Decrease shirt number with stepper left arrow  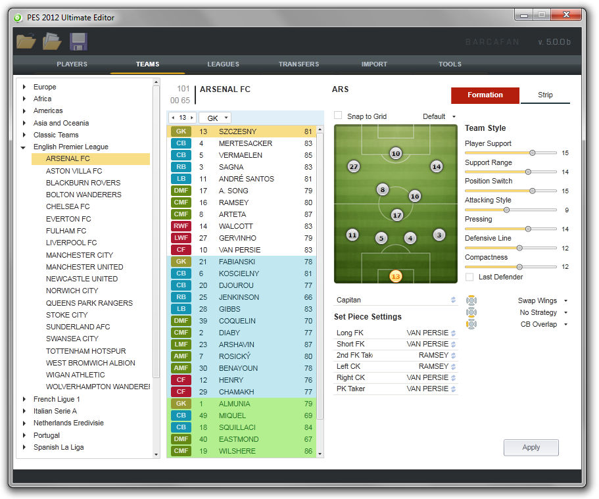coord(173,118)
